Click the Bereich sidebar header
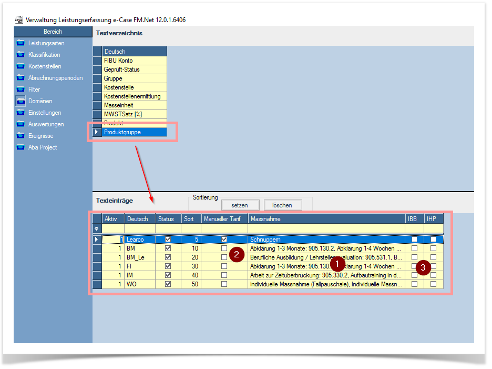This screenshot has width=492, height=369. 53,32
